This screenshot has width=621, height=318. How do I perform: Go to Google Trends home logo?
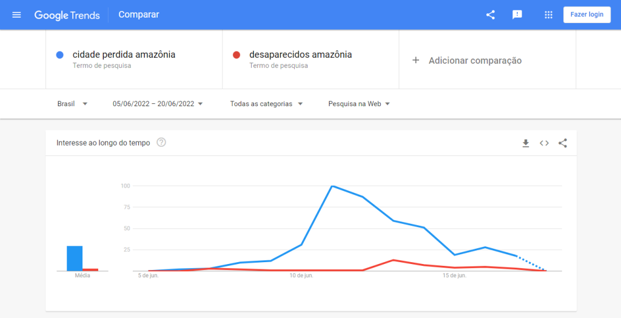coord(67,15)
